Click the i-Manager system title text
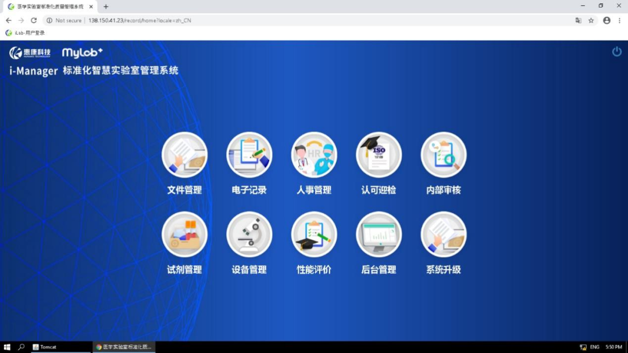This screenshot has width=628, height=353. pyautogui.click(x=94, y=71)
